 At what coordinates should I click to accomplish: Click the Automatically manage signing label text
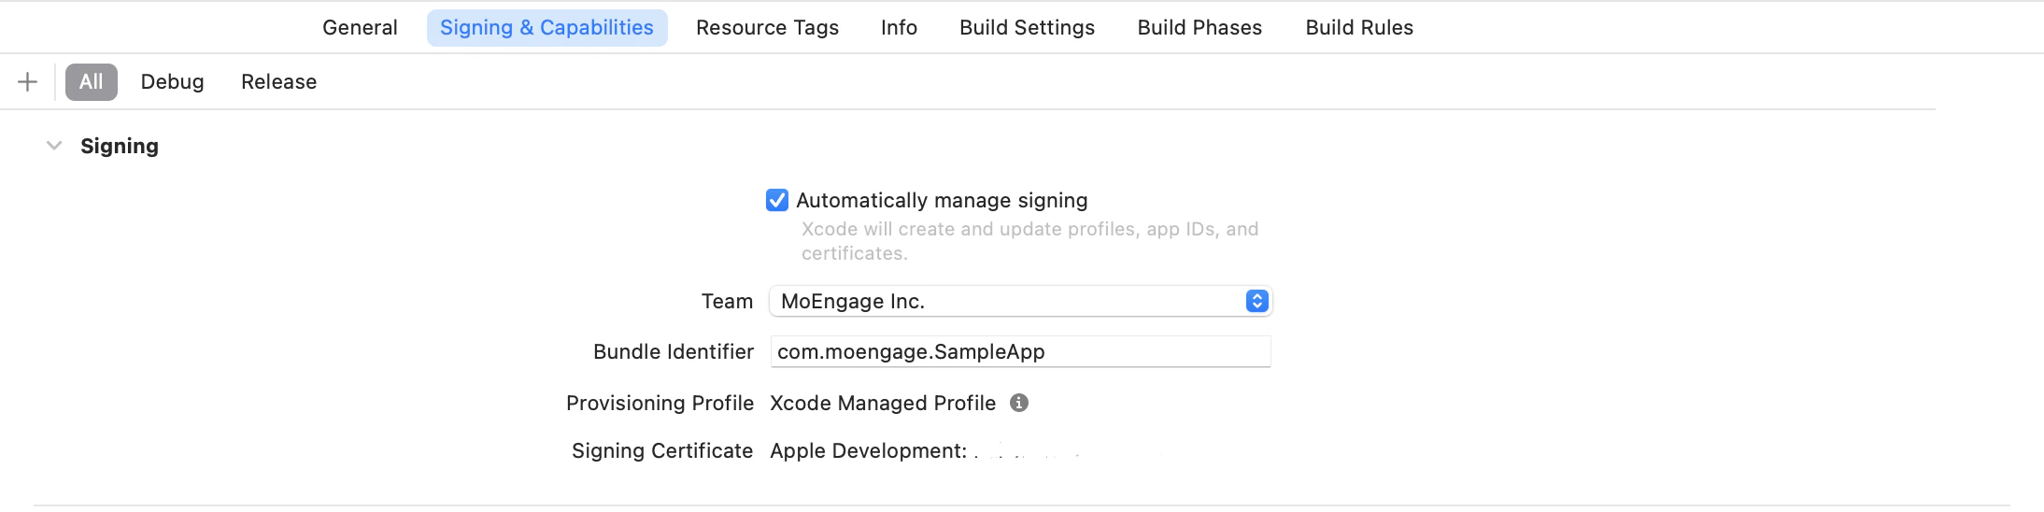[x=942, y=200]
